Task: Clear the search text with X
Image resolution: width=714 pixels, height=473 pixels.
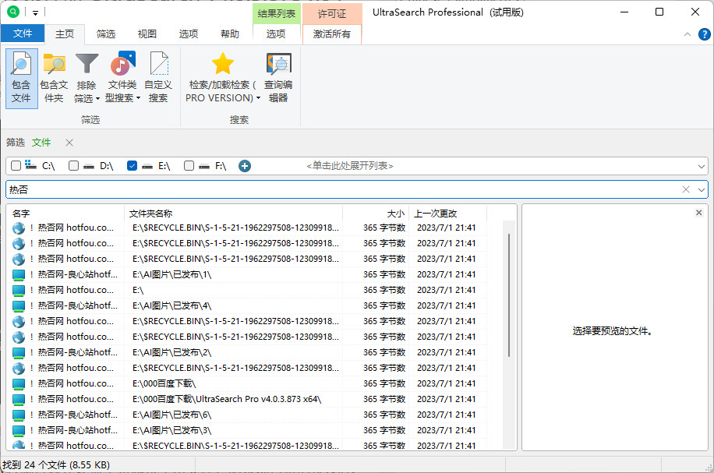Action: [686, 189]
